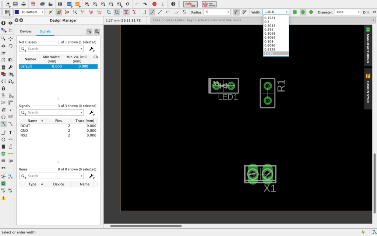Select the Text tool T icon
Screen dimensions: 377x236
[11, 132]
